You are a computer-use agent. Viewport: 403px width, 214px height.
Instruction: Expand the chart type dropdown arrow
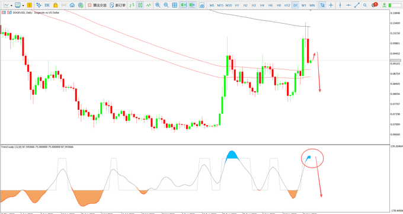pyautogui.click(x=11, y=5)
